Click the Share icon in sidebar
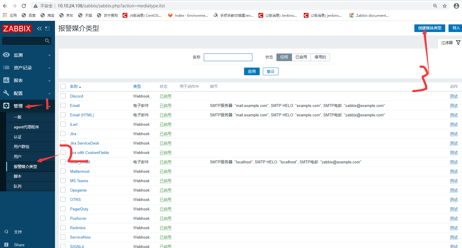Screen dimensions: 462x248 coord(6,244)
